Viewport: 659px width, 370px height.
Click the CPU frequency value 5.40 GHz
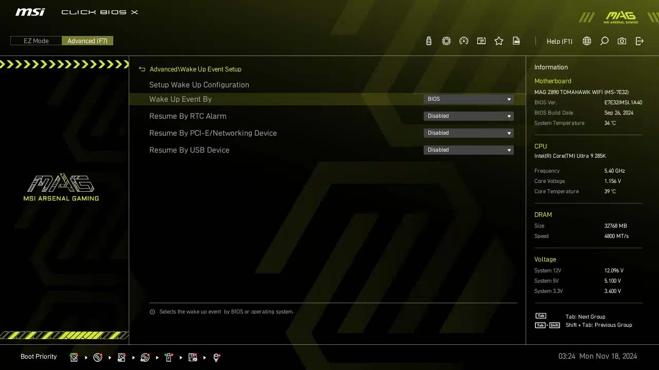(x=615, y=171)
